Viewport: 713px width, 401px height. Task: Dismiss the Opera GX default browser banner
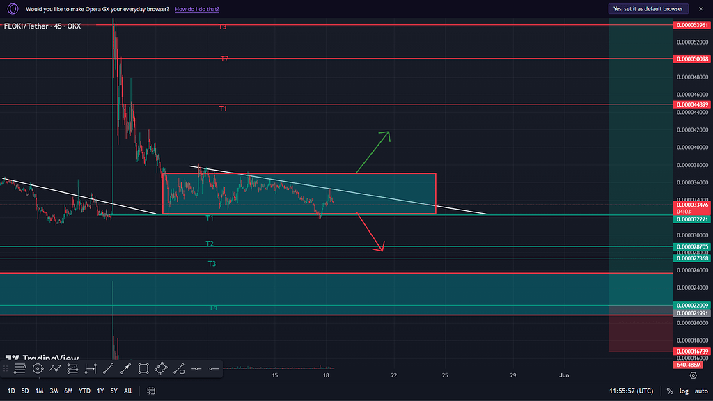(x=700, y=9)
